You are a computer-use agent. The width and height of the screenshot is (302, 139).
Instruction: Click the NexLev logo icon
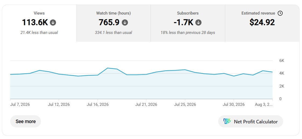click(x=227, y=121)
